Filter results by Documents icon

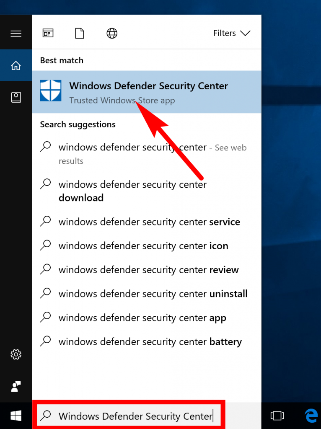pyautogui.click(x=80, y=33)
